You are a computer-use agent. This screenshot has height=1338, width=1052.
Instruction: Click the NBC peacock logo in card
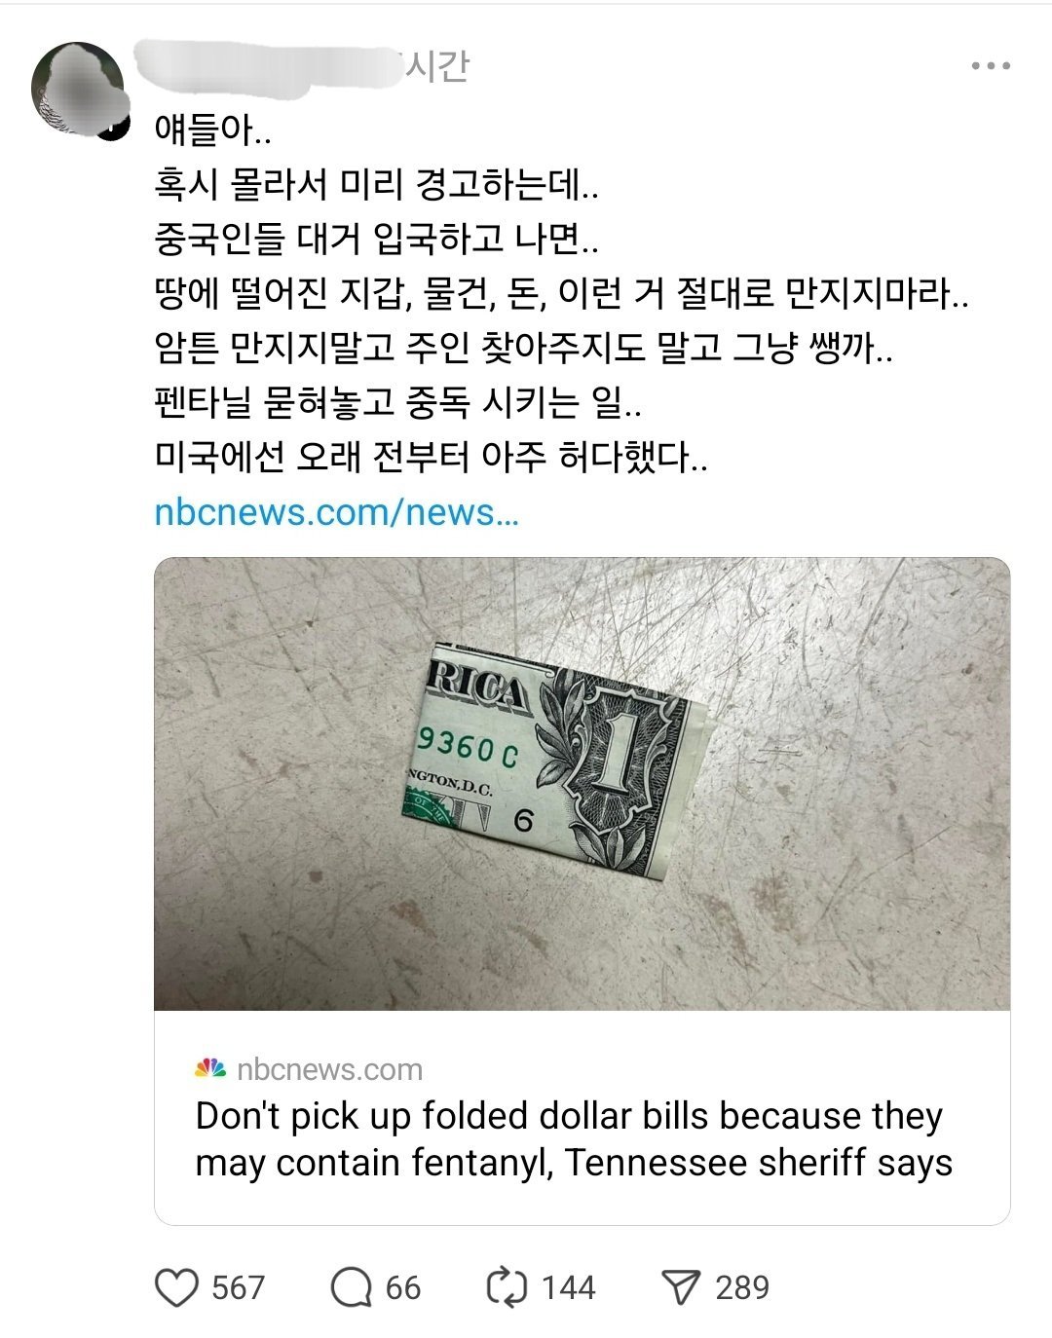tap(209, 1068)
